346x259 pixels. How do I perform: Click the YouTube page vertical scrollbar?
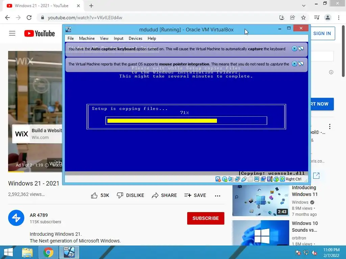pos(343,51)
